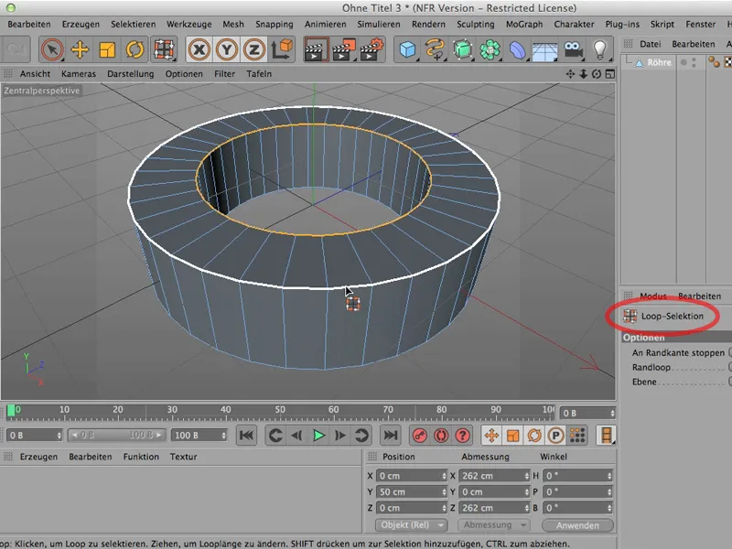
Task: Open the viewport Kameras menu
Action: coord(79,74)
